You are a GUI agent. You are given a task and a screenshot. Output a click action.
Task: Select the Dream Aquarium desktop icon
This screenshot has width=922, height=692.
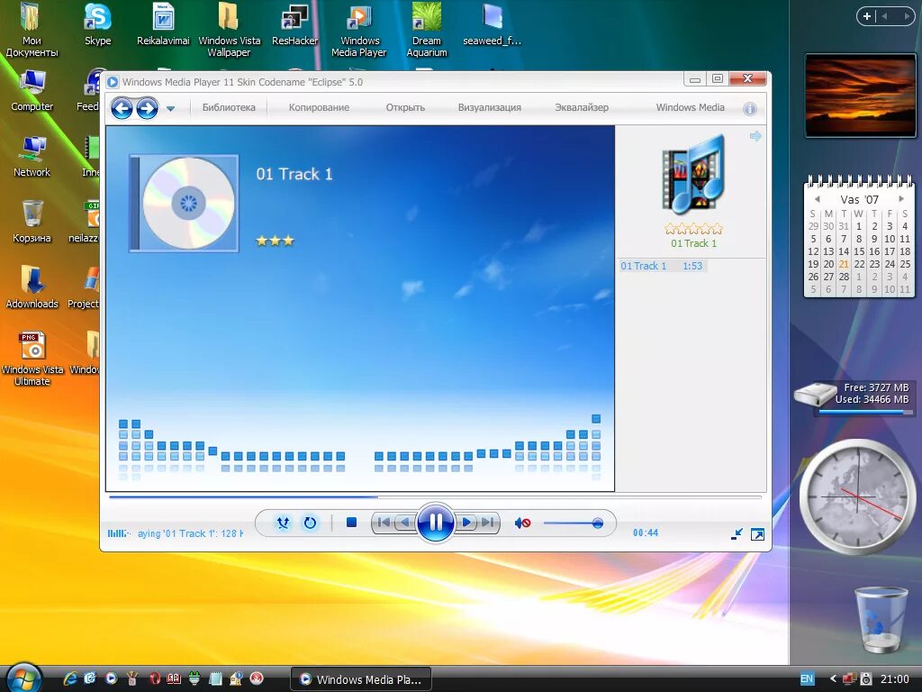[426, 30]
